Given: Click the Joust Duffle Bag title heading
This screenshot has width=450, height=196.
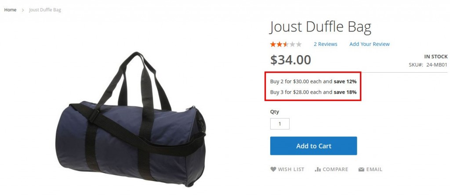Looking at the screenshot, I should (320, 27).
